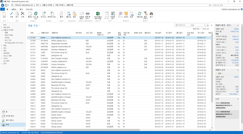243x134 pixels.
Task: Open the 매출 주문 title dropdown arrow
Action: click(39, 26)
